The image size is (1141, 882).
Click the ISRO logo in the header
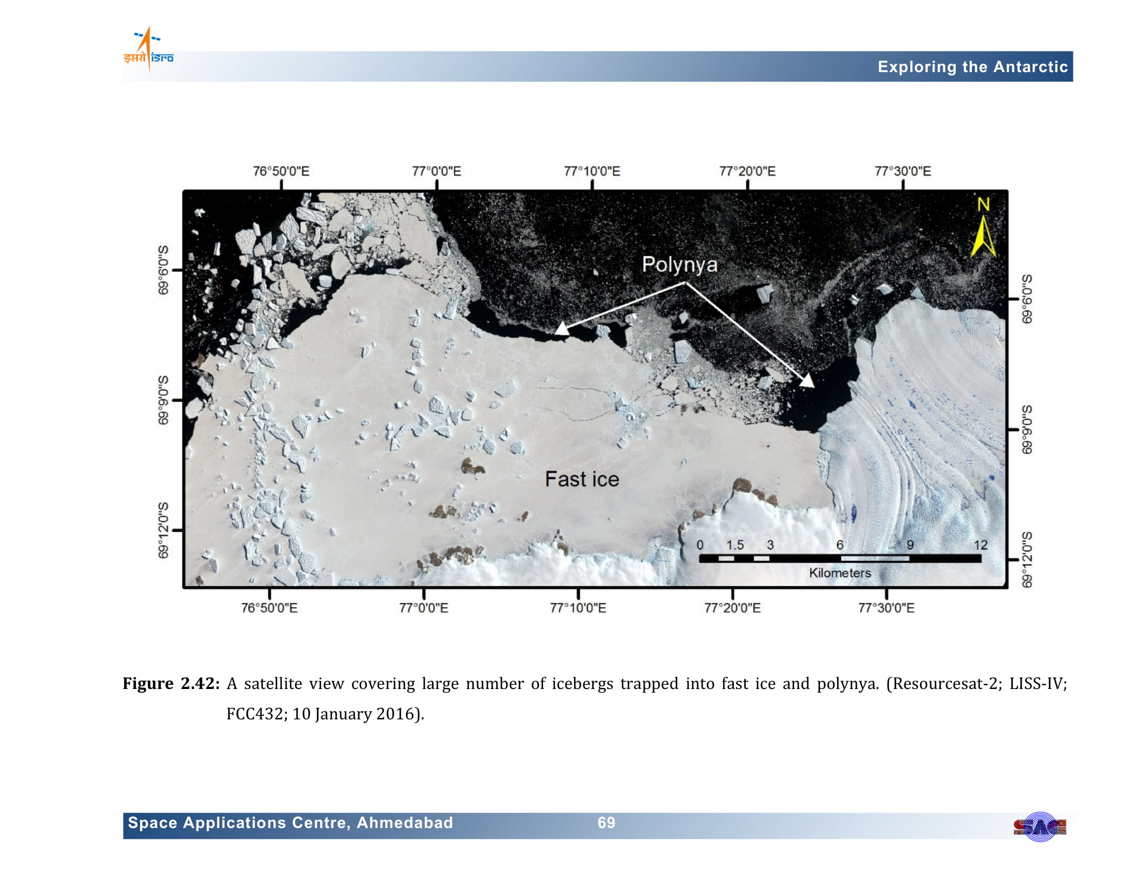[148, 49]
